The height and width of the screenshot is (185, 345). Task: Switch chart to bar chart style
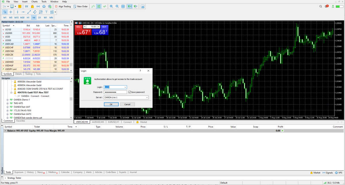93,6
